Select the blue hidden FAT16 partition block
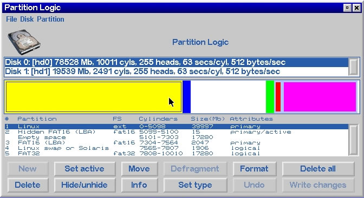The width and height of the screenshot is (364, 198). 187,97
